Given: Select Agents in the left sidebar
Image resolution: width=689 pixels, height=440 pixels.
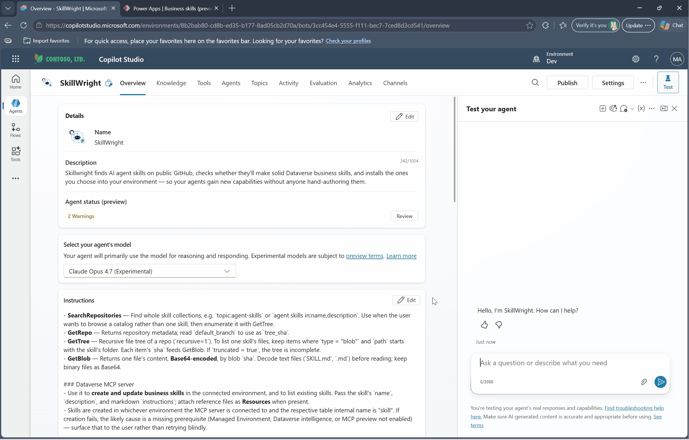Looking at the screenshot, I should tap(16, 106).
